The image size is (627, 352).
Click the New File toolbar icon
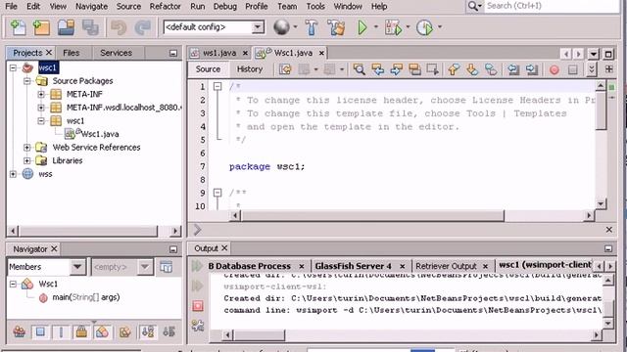point(18,27)
